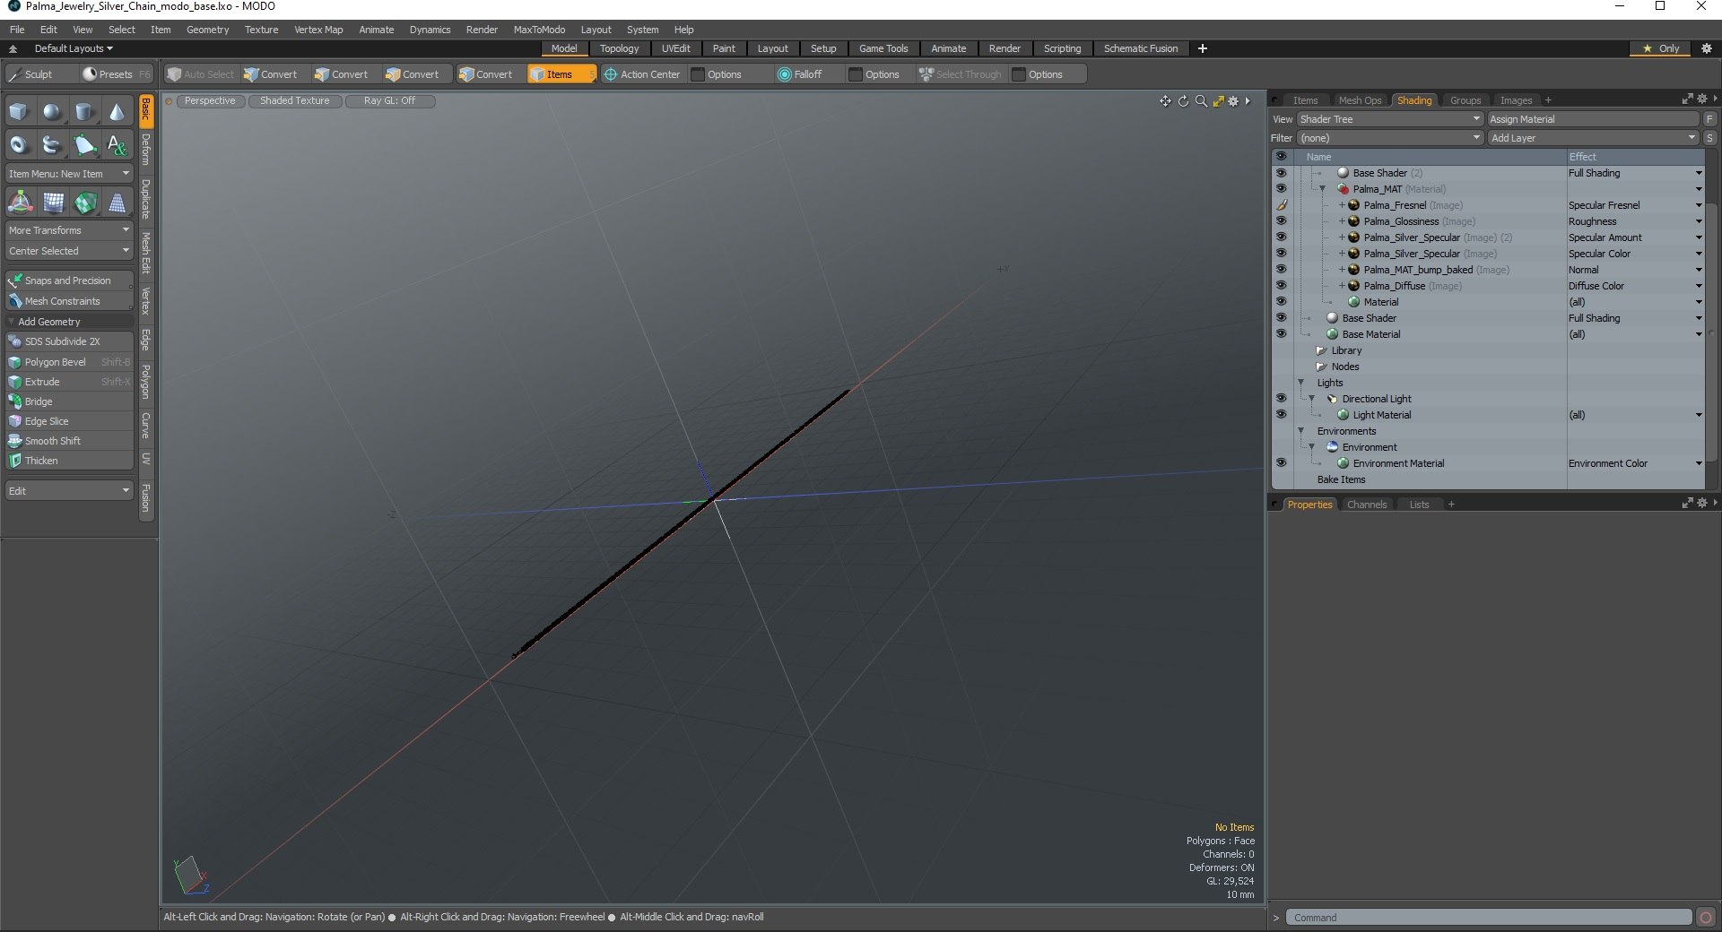Select the sphere primitive tool icon
This screenshot has width=1722, height=932.
pyautogui.click(x=52, y=112)
